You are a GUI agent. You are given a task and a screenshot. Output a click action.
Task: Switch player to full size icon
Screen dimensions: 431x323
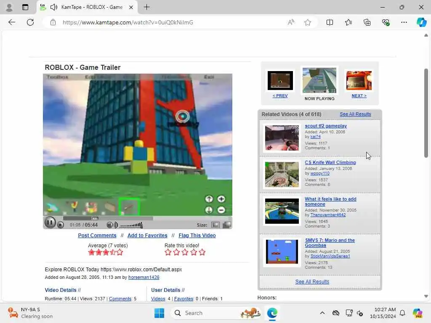point(227,225)
